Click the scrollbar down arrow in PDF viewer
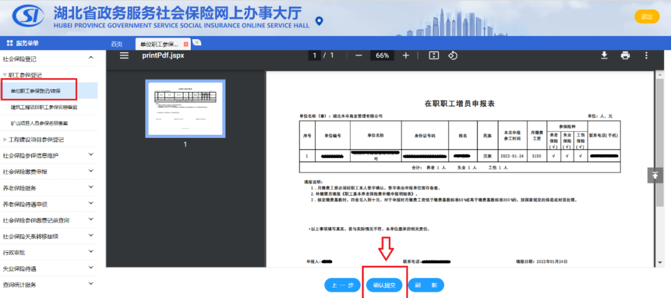671x298 pixels. (x=660, y=263)
